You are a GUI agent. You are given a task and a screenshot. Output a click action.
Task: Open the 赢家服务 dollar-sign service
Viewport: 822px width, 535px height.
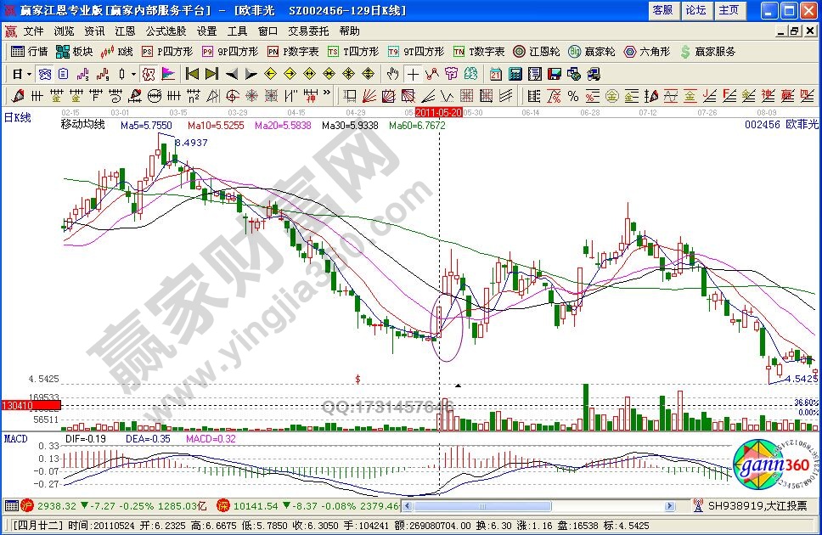click(x=707, y=52)
